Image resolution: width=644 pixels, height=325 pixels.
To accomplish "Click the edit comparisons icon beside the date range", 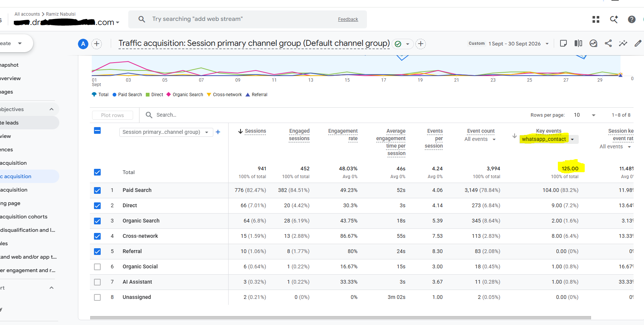I will [x=563, y=43].
